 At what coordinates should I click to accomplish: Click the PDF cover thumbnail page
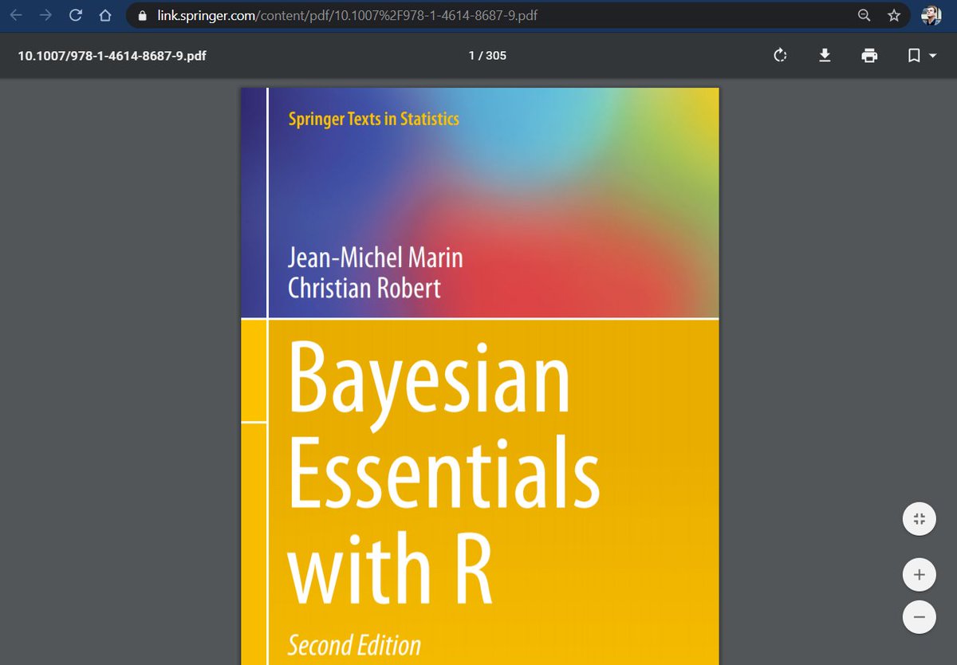pos(478,375)
